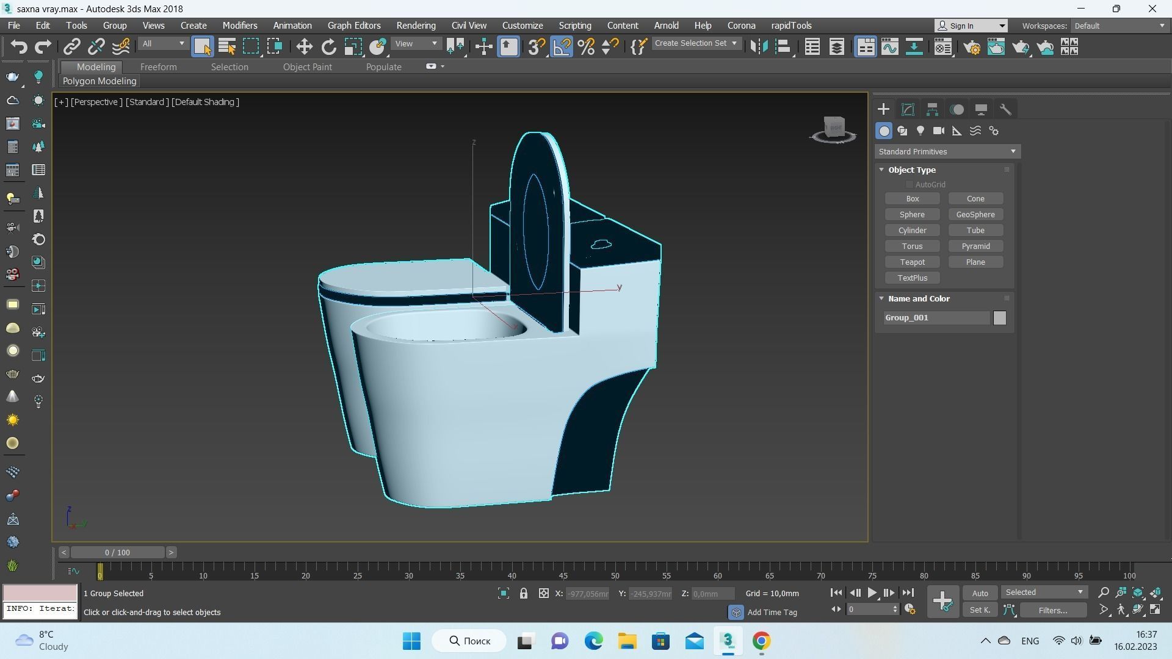
Task: Open the Create panel plus icon
Action: pyautogui.click(x=883, y=109)
